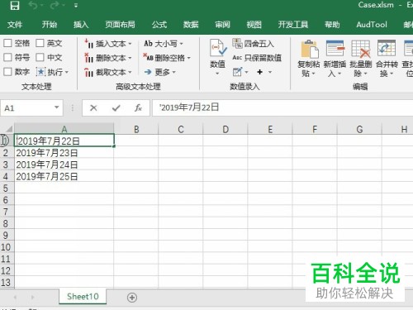The image size is (413, 310).
Task: Select cell containing 2019年7月25日
Action: click(64, 176)
